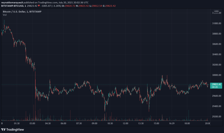Click the 29600.00 price axis label
224x133 pixels.
pos(217,96)
